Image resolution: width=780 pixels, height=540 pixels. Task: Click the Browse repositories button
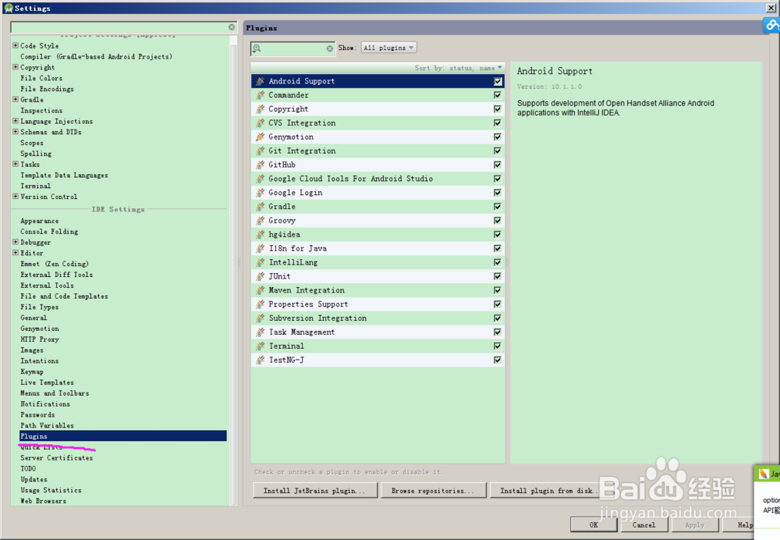pyautogui.click(x=433, y=491)
